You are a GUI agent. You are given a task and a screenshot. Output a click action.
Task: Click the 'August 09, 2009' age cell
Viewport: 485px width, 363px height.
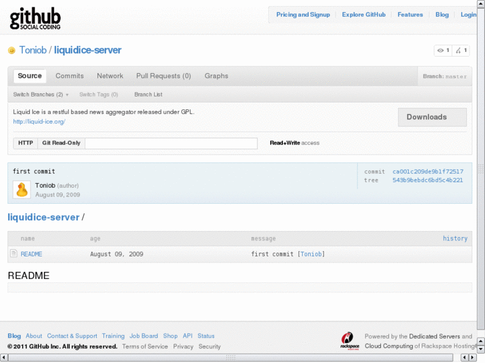click(x=117, y=254)
